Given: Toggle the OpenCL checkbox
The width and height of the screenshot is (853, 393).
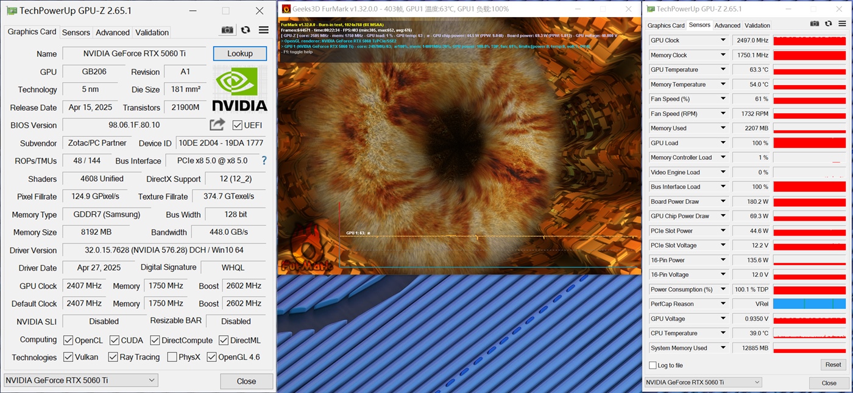Looking at the screenshot, I should (68, 340).
